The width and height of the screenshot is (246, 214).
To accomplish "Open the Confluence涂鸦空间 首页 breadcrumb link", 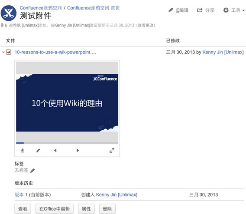I will 94,8.
